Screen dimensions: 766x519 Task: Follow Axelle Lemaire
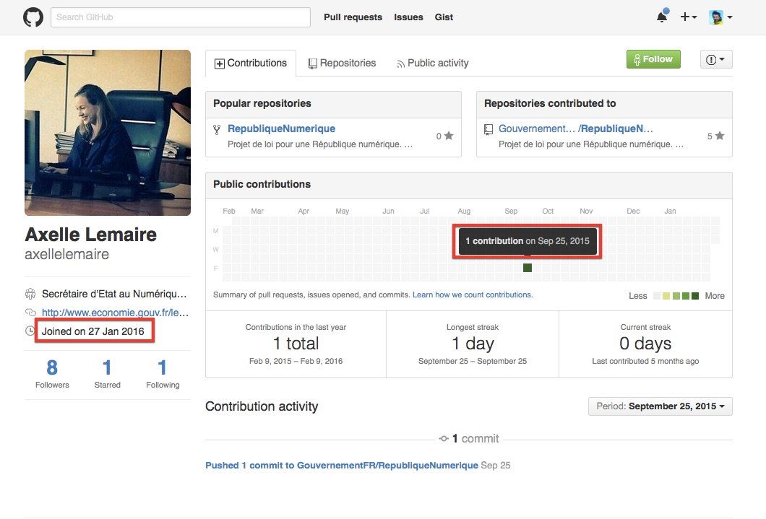653,59
